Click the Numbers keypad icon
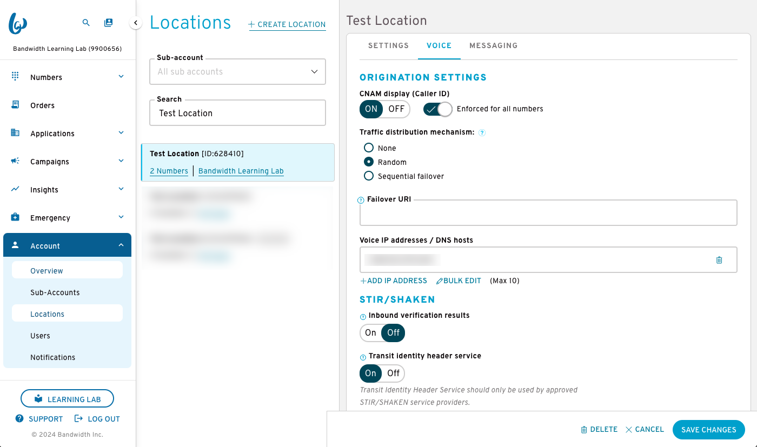757x447 pixels. (x=15, y=76)
